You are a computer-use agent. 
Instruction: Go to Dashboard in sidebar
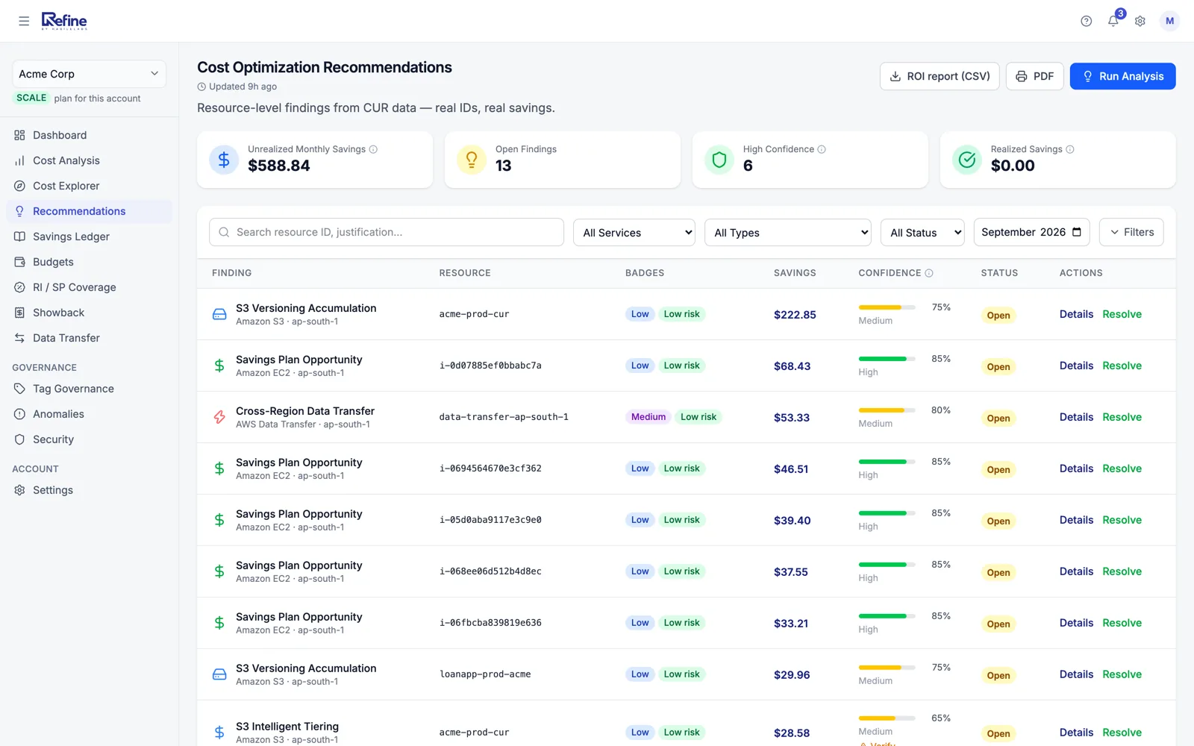coord(89,135)
